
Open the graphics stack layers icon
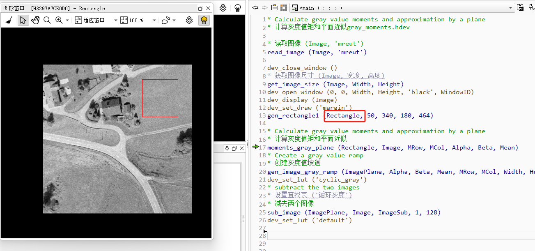(190, 20)
